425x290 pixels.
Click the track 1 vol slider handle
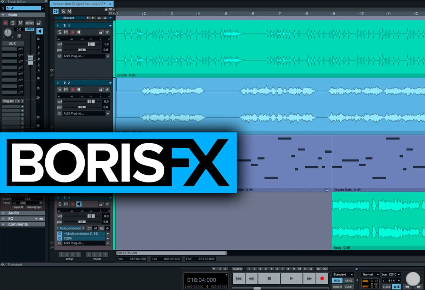[91, 44]
